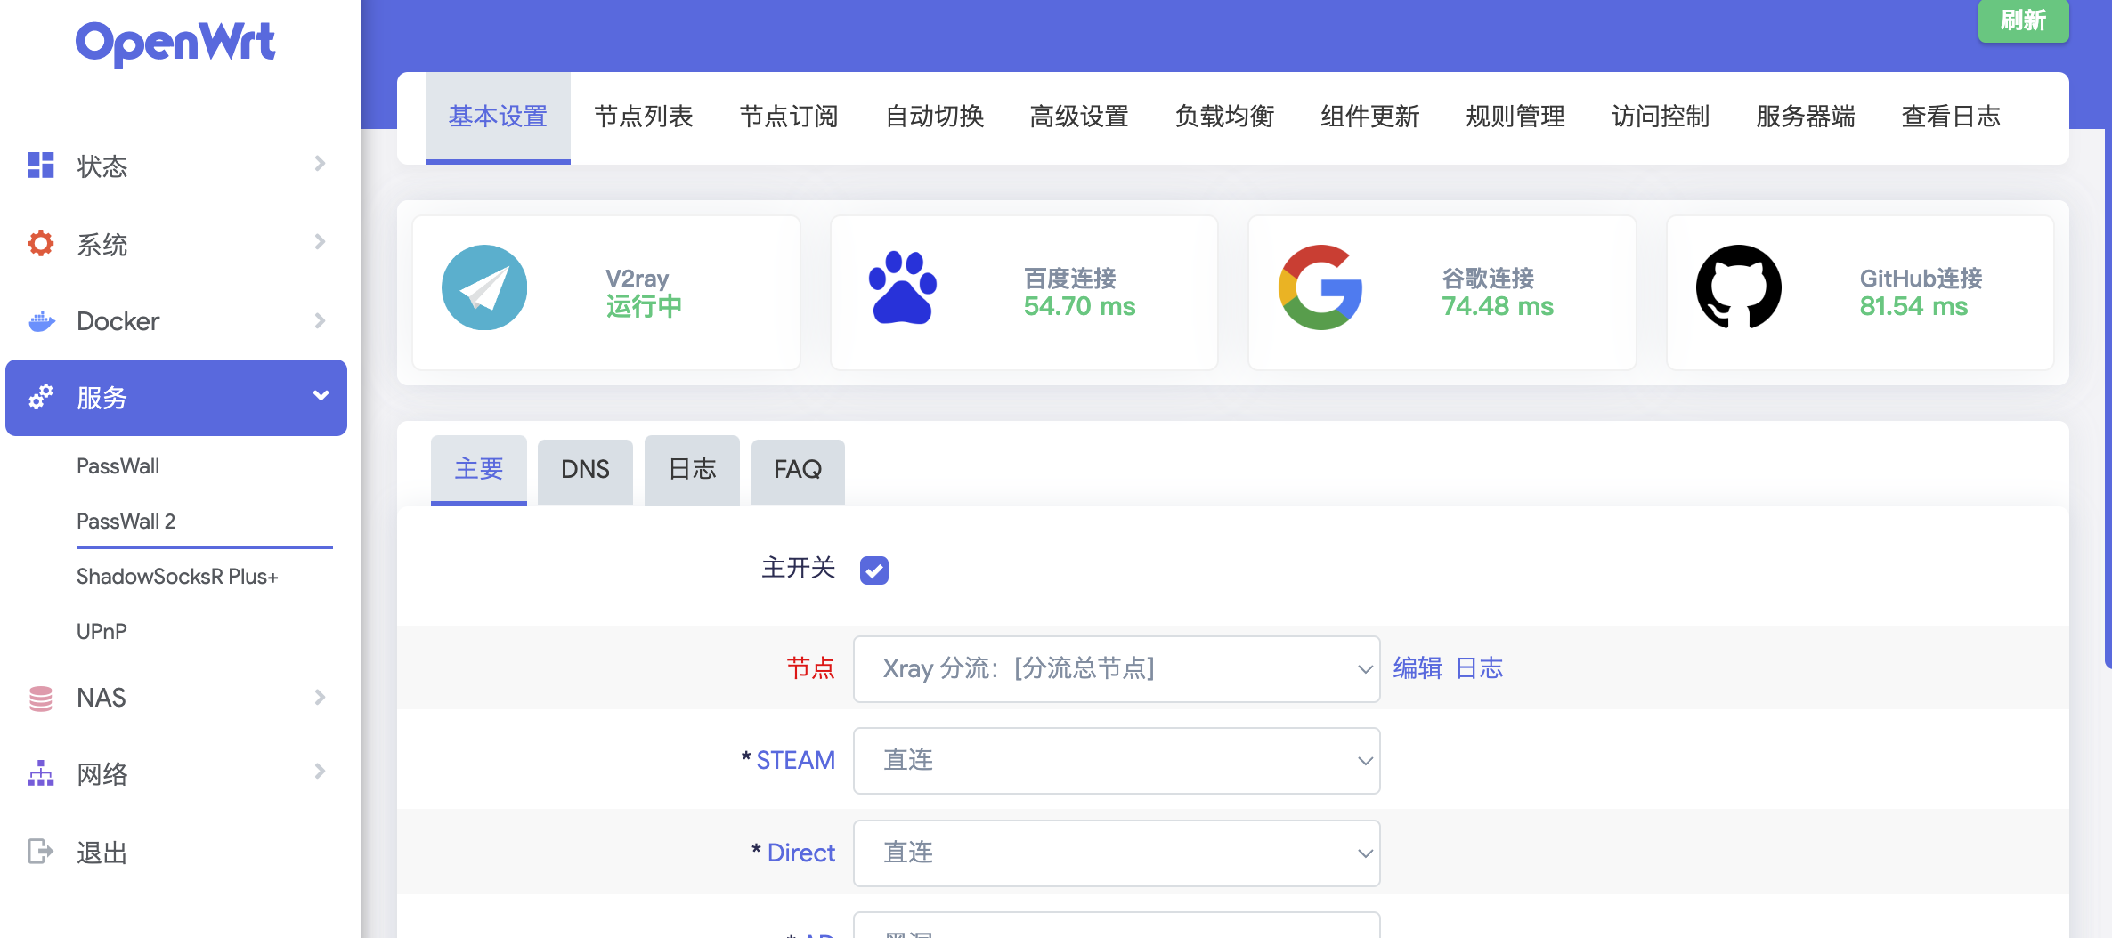Switch to the 组件更新 tab
2112x938 pixels.
(x=1369, y=117)
